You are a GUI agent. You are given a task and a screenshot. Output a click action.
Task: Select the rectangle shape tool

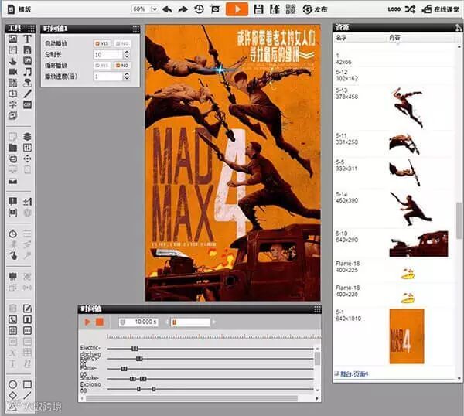[27, 384]
